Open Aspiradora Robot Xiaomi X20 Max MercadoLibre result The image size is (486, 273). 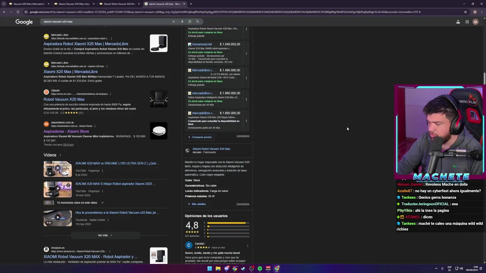point(86,44)
